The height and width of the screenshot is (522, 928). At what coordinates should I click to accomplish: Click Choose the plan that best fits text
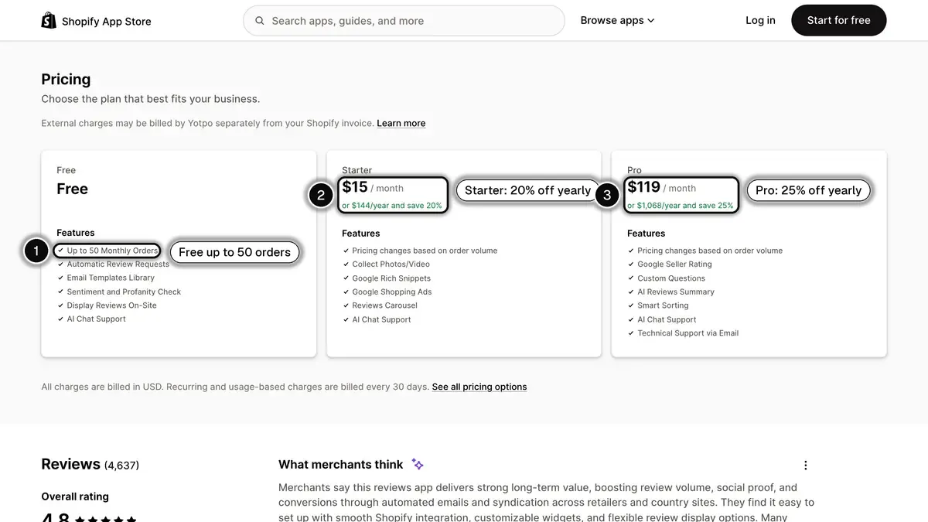[151, 99]
